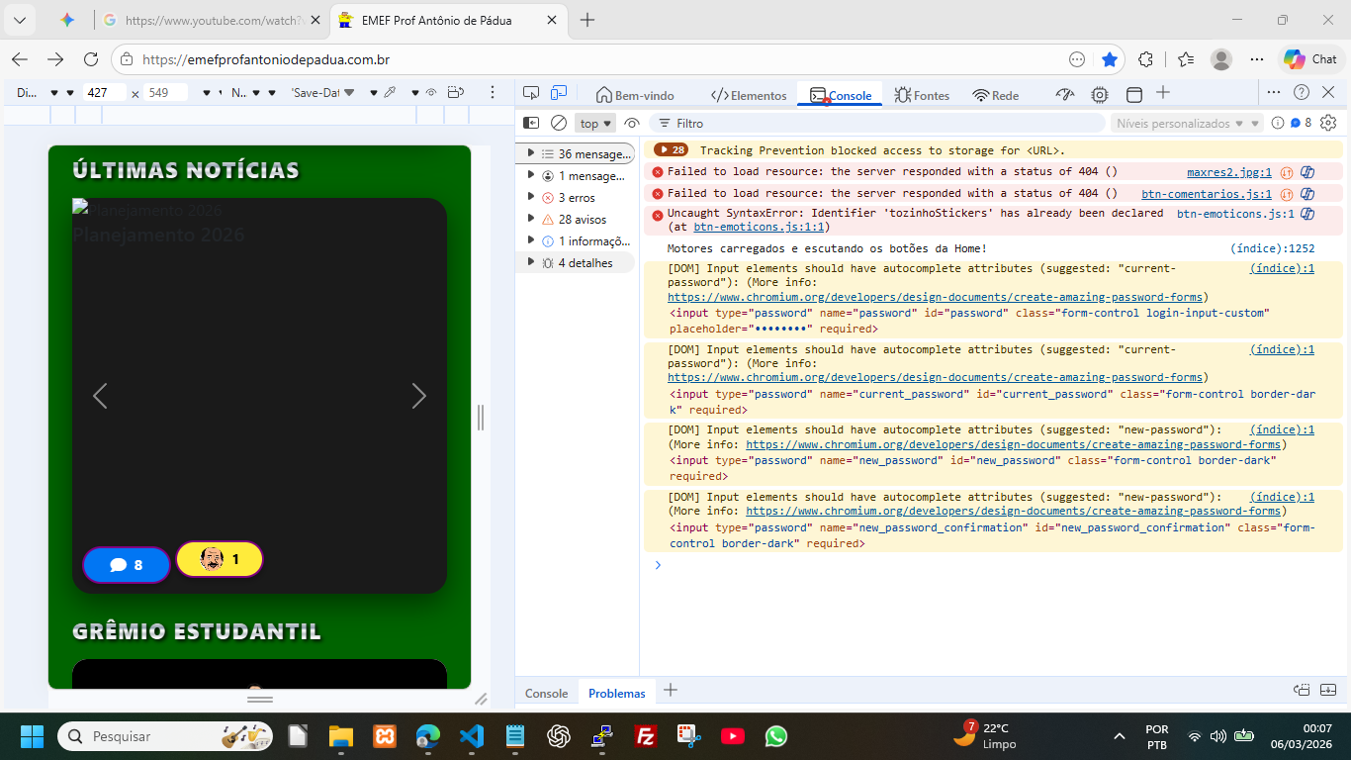
Task: Click the blue comments button showing 8
Action: pyautogui.click(x=127, y=565)
